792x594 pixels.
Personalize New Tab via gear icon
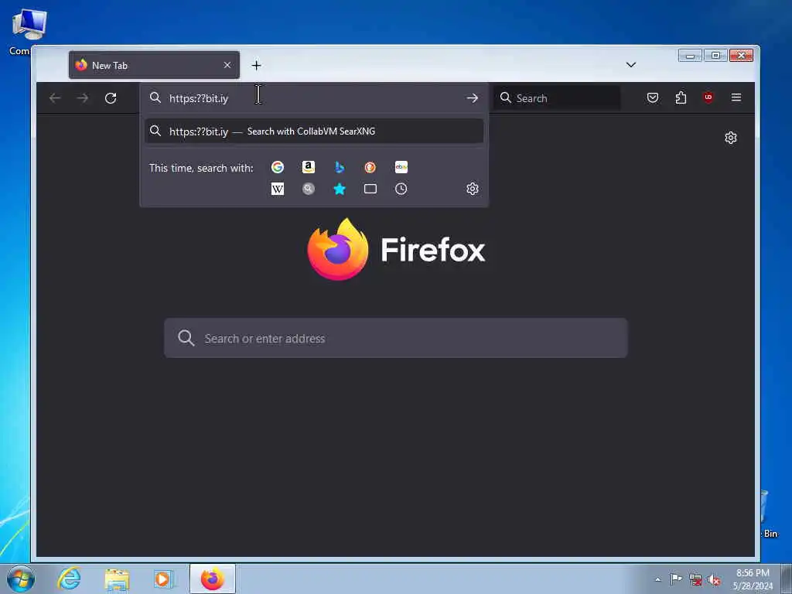730,138
